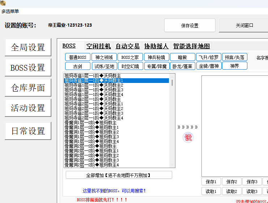Select 骨魔洞2层一2阶◆祖玛教主3 row
The height and width of the screenshot is (203, 268).
pyautogui.click(x=116, y=160)
